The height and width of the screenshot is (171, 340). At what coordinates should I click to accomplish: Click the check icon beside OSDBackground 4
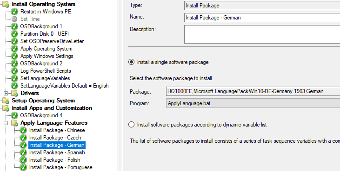[x=14, y=115]
